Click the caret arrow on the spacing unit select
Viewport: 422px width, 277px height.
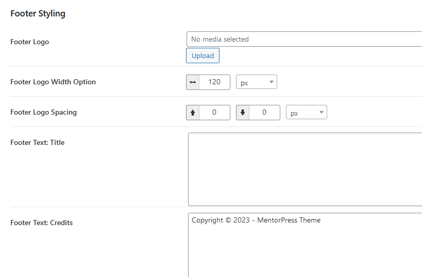point(321,113)
